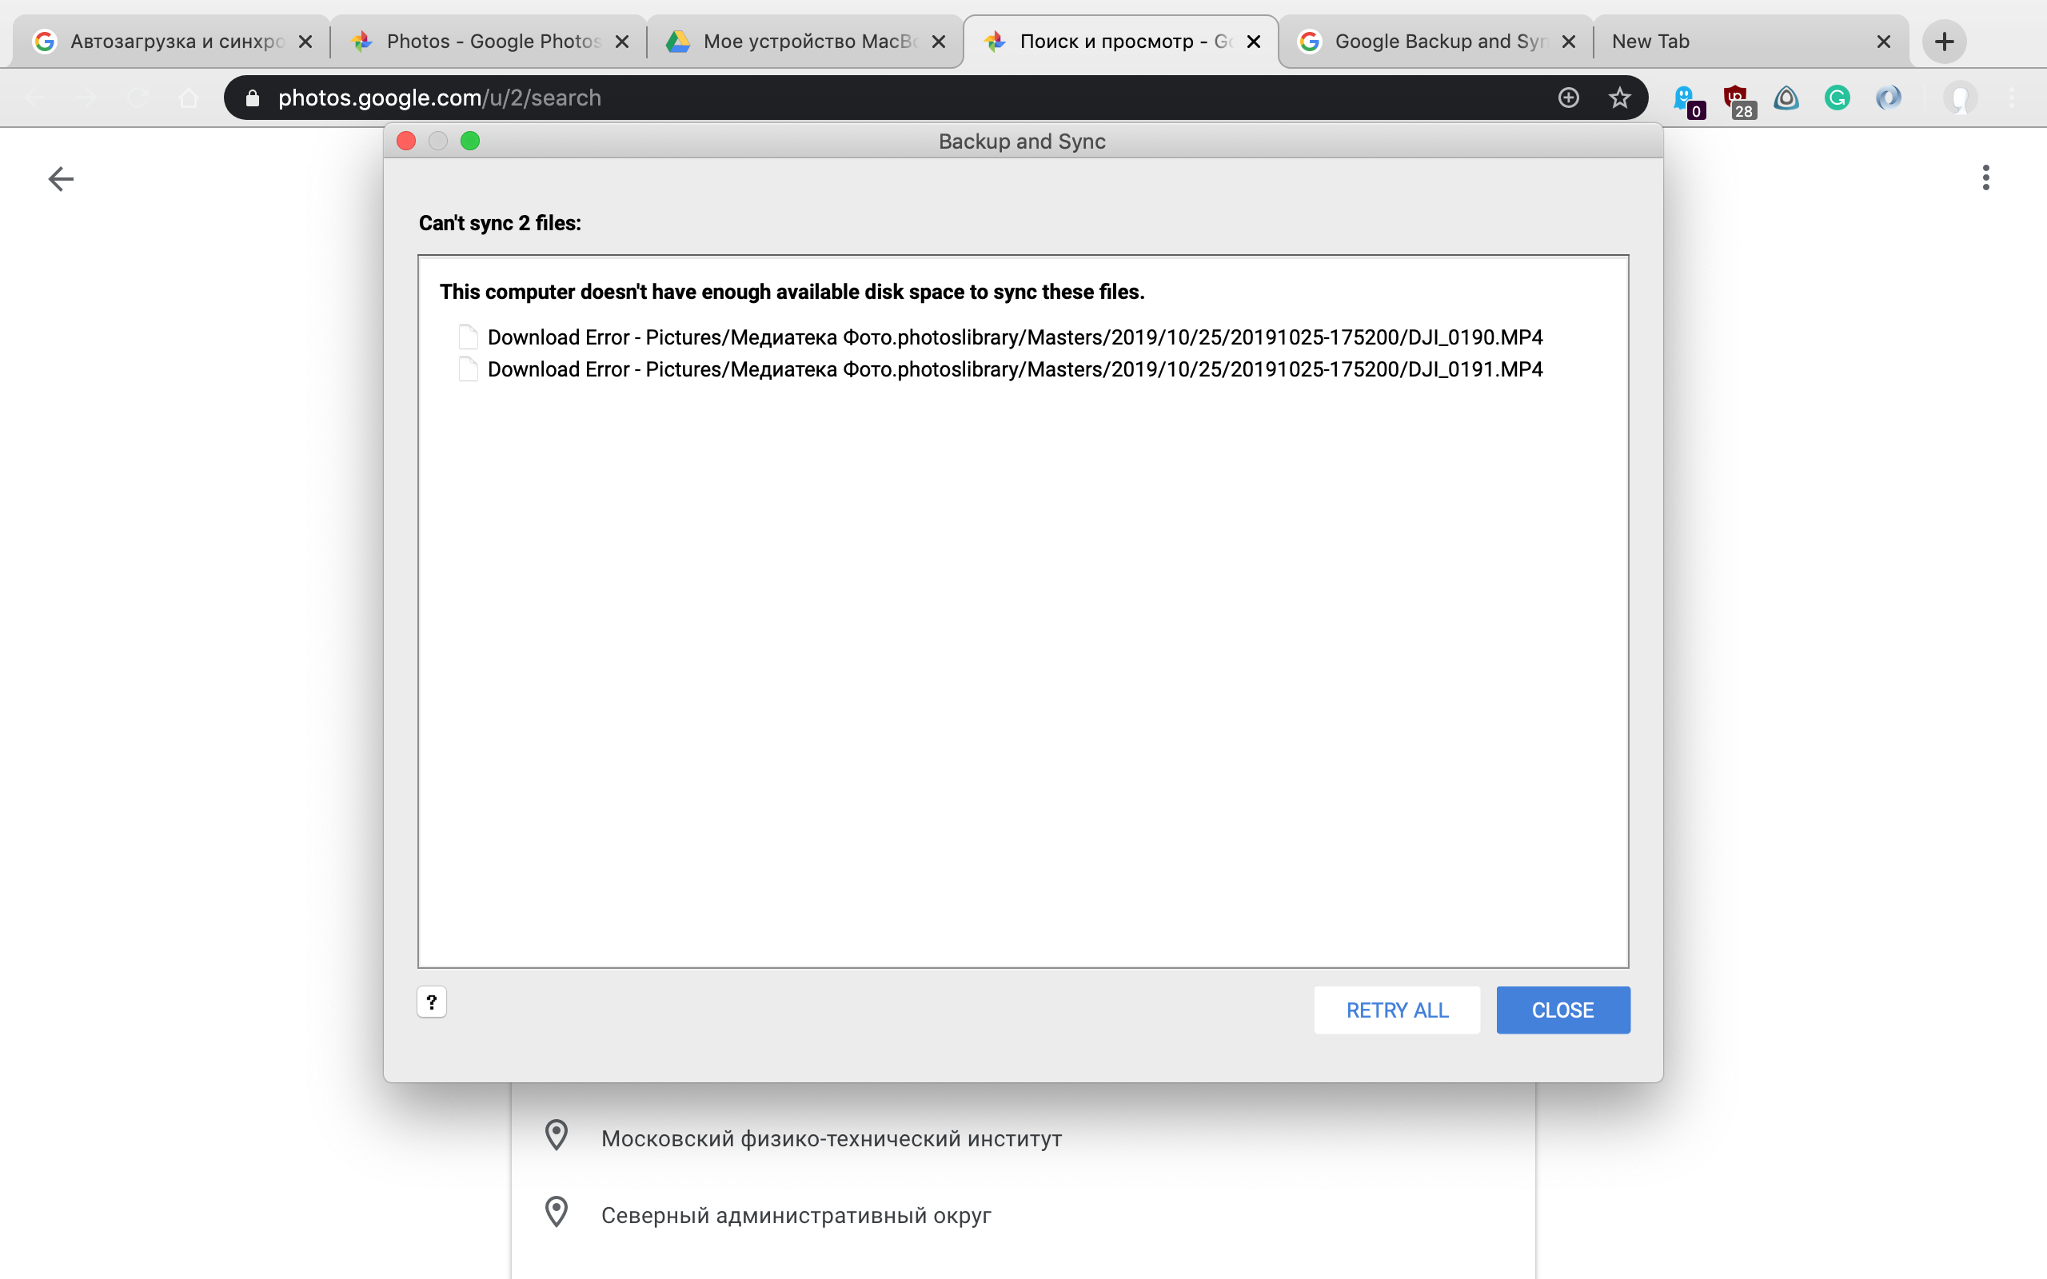Image resolution: width=2047 pixels, height=1279 pixels.
Task: Click the lock site info icon
Action: tap(252, 98)
